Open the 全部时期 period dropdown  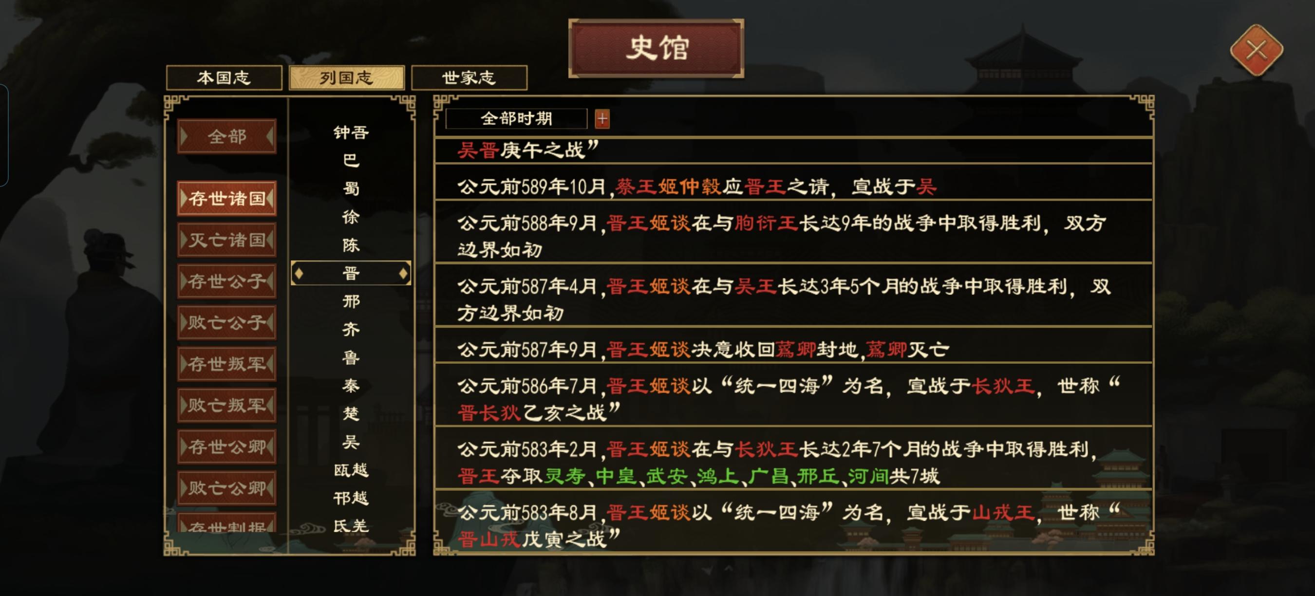click(x=516, y=119)
